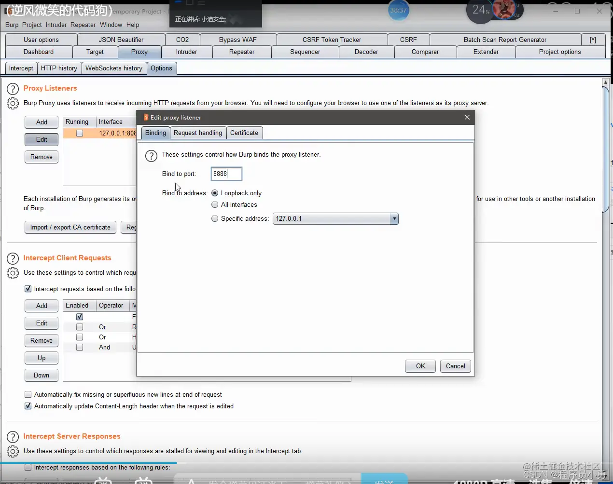Confirm the dialog with OK

pyautogui.click(x=420, y=366)
